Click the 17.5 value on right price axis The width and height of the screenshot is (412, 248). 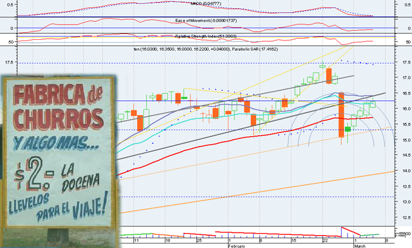(407, 62)
